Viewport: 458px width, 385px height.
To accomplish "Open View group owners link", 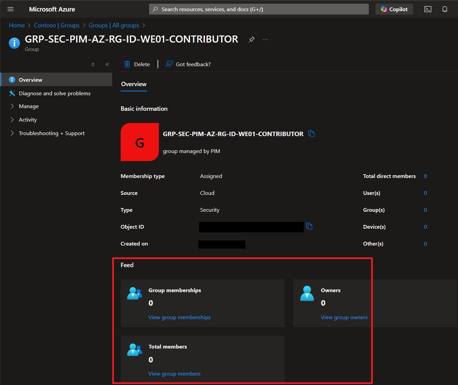I will coord(344,317).
